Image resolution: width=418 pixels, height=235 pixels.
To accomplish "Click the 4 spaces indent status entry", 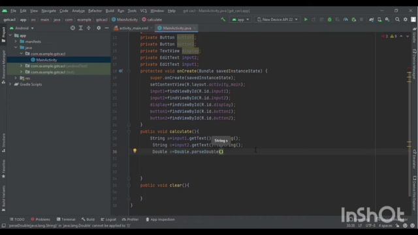I will coord(385,226).
